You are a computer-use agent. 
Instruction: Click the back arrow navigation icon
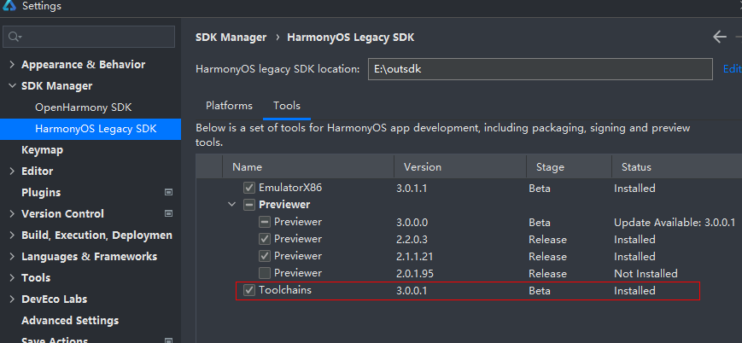click(719, 37)
